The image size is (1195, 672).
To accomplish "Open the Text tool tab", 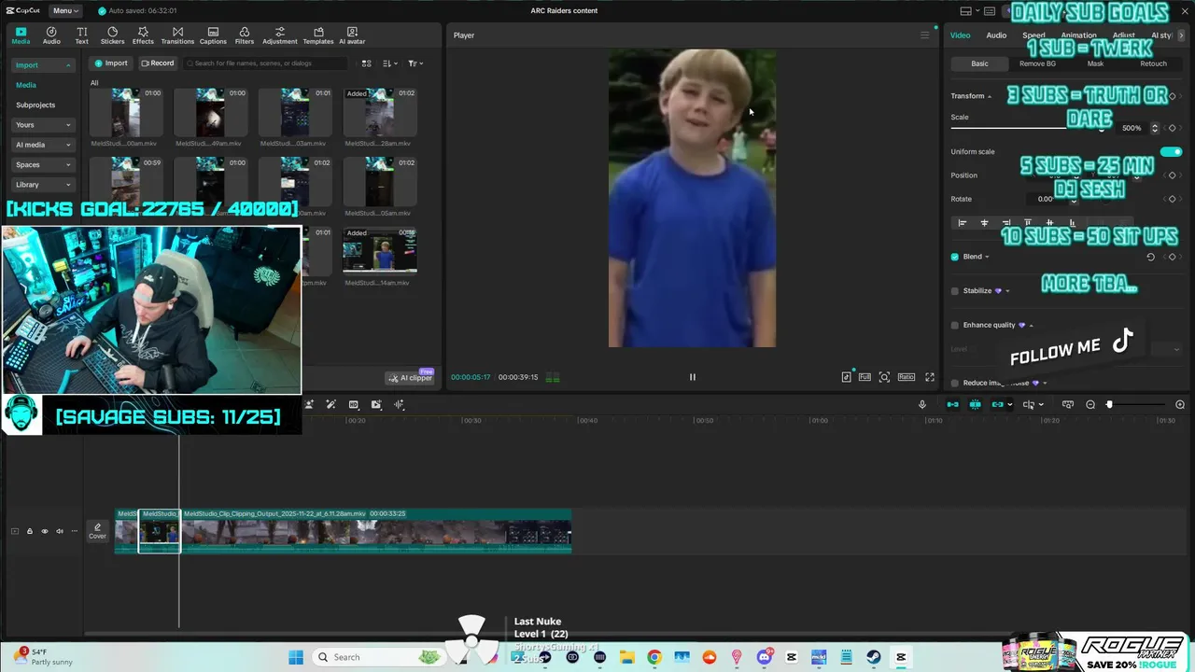I will click(x=82, y=35).
